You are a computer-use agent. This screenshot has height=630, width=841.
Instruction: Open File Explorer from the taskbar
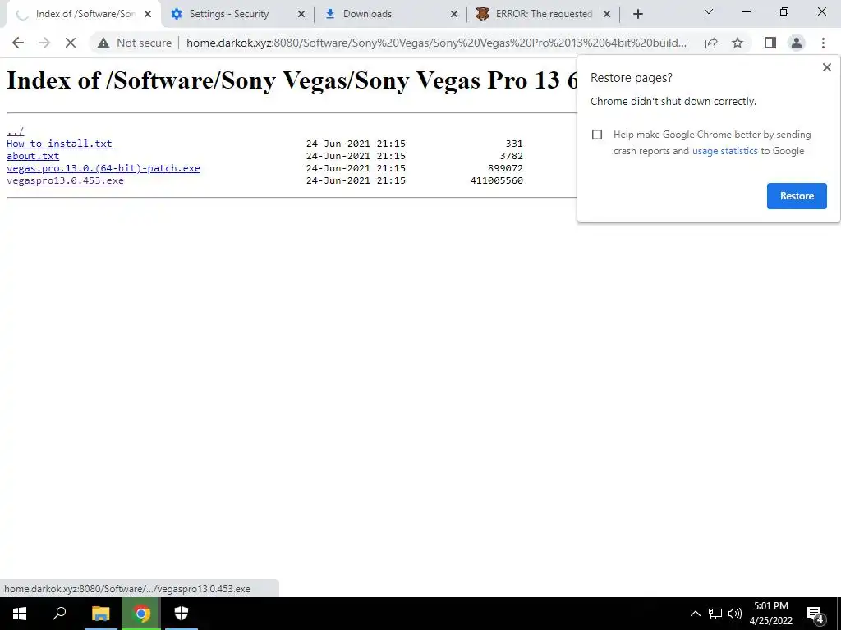click(x=100, y=614)
